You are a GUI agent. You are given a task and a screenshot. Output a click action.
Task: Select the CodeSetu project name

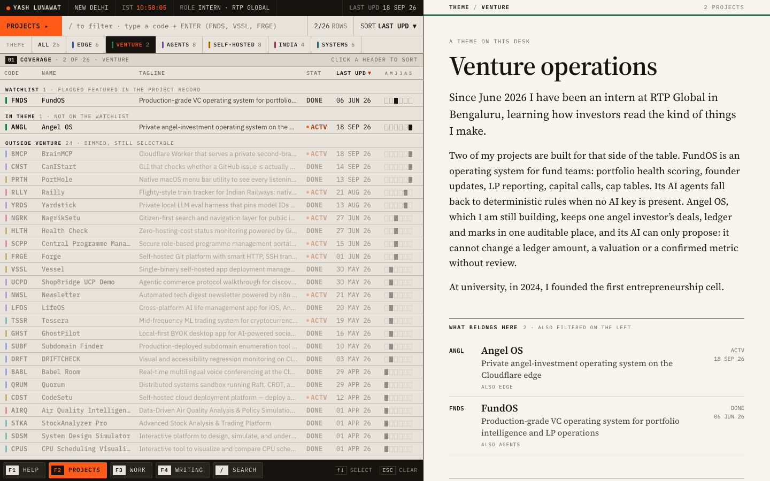click(x=57, y=398)
